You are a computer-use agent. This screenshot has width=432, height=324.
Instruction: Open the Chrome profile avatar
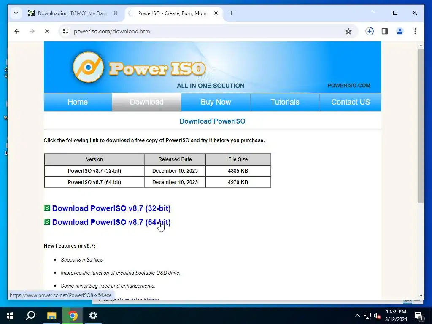(x=400, y=31)
